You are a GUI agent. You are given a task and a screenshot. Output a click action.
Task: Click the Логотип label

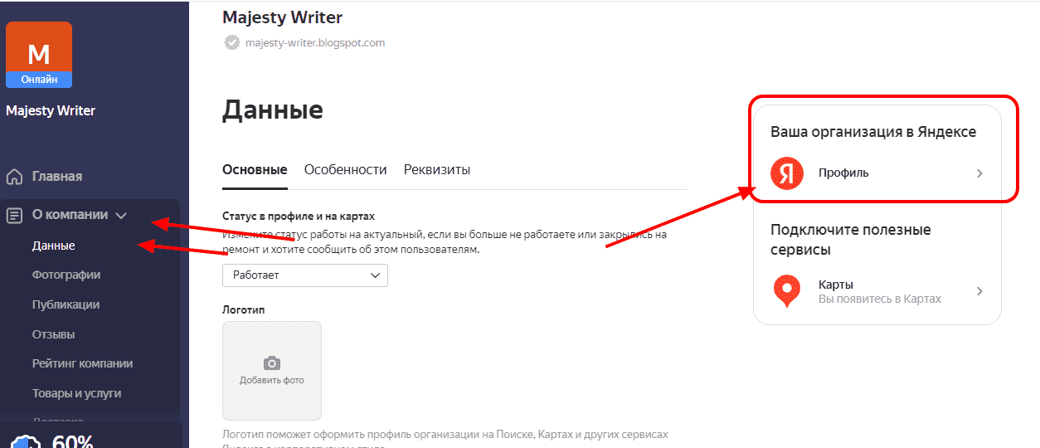coord(244,309)
